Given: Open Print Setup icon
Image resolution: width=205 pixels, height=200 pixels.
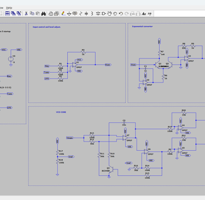Looking at the screenshot, I should 56,14.
